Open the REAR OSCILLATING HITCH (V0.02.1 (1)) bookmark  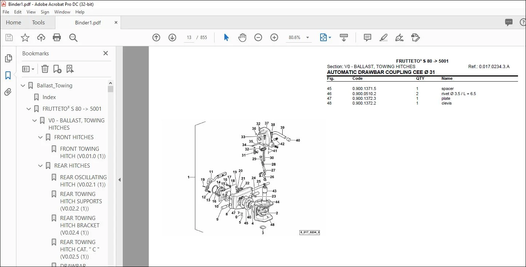tap(83, 181)
